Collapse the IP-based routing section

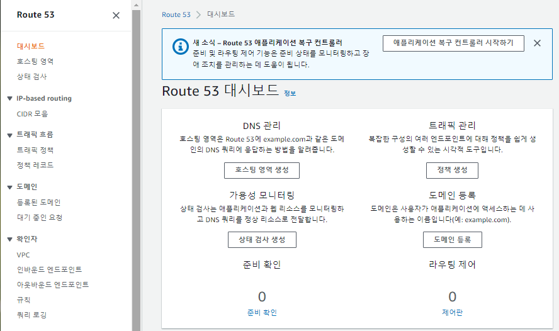click(10, 99)
